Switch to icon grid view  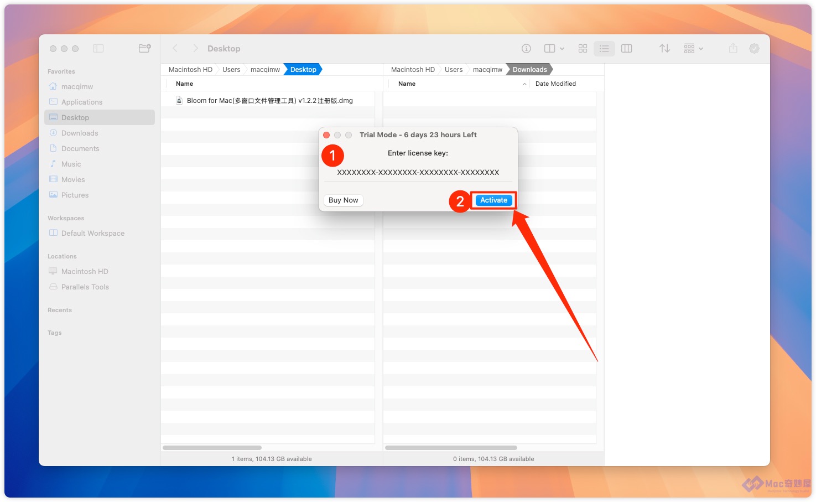tap(583, 49)
